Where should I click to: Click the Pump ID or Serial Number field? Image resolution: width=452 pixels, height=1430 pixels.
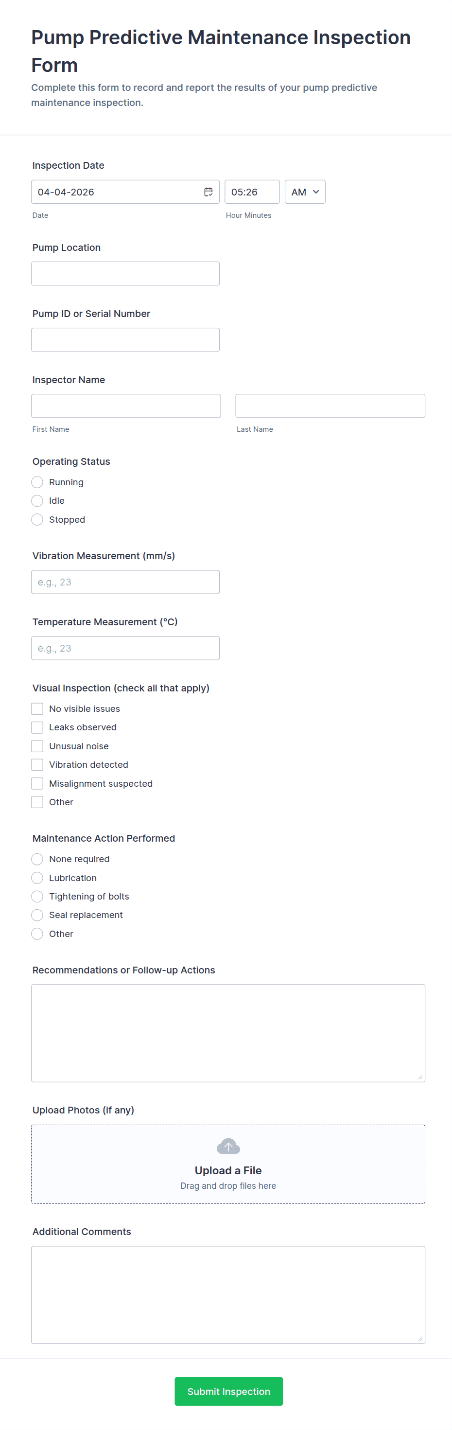point(125,340)
